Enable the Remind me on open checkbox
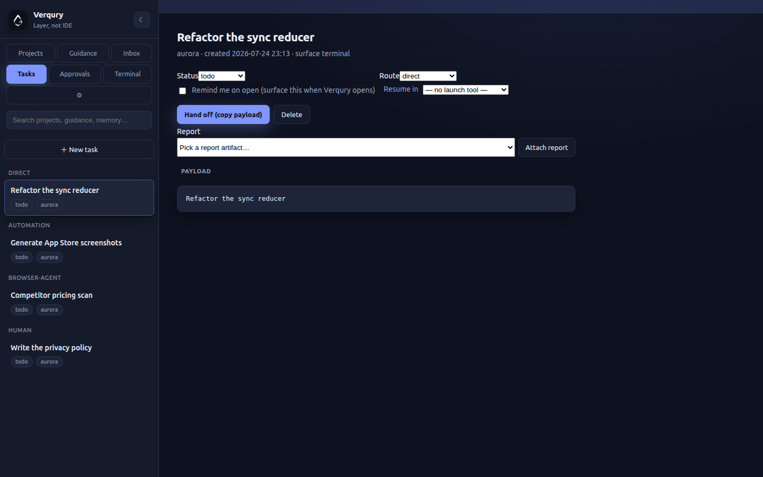Viewport: 763px width, 477px height. (x=182, y=91)
